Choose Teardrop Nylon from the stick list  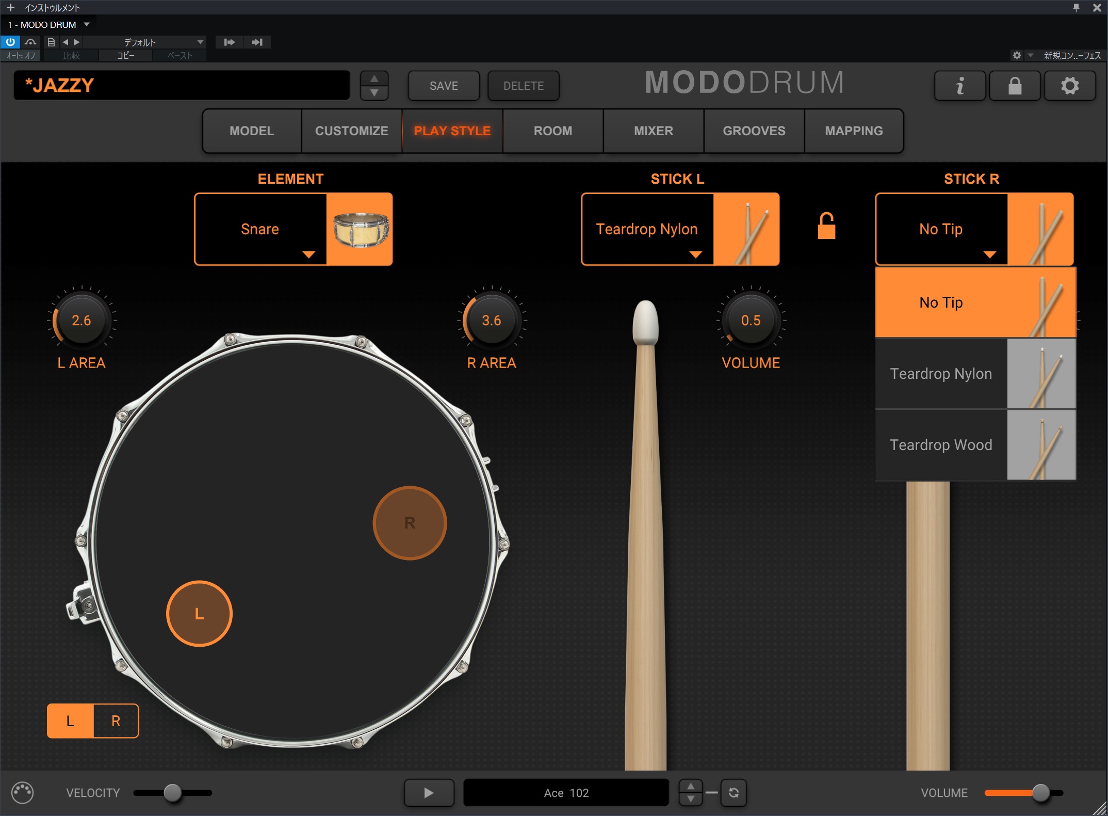[975, 374]
